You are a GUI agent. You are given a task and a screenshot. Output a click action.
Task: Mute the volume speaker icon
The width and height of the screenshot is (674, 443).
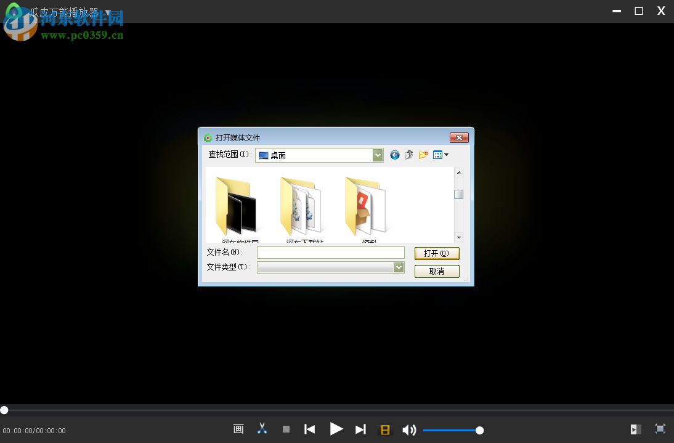409,429
